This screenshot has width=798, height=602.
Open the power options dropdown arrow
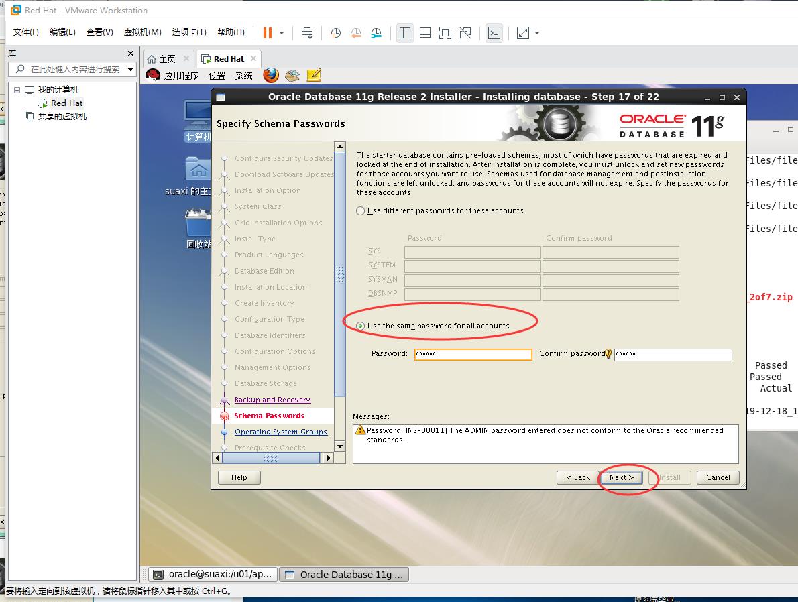tap(282, 33)
